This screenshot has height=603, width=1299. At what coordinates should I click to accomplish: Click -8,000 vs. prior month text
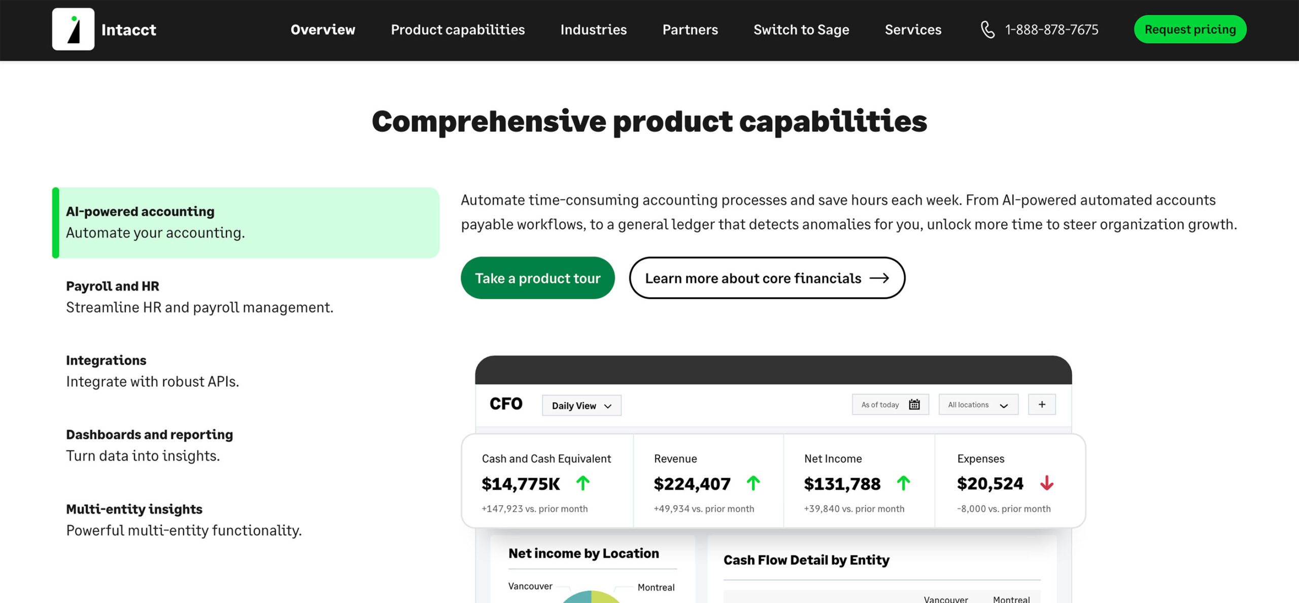pos(1004,509)
